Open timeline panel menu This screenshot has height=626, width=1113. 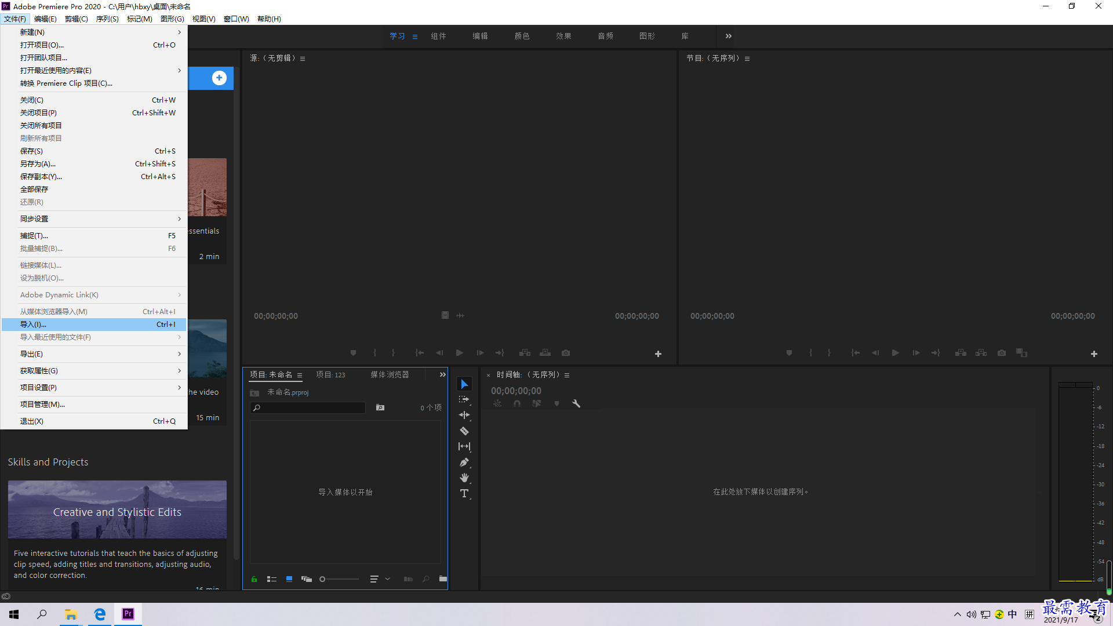point(567,375)
